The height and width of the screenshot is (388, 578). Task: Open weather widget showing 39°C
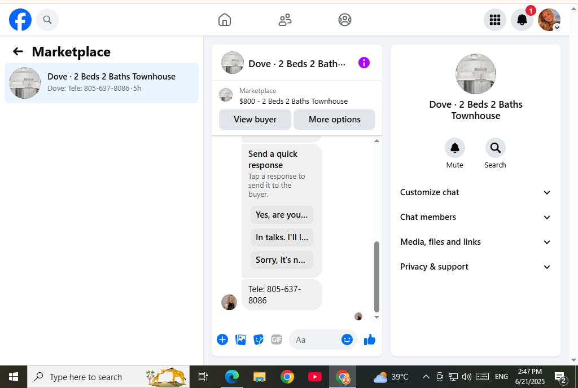click(391, 377)
